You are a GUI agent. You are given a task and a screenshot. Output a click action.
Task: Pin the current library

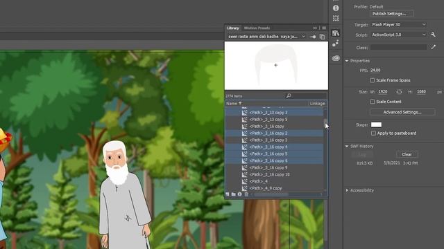pyautogui.click(x=313, y=37)
